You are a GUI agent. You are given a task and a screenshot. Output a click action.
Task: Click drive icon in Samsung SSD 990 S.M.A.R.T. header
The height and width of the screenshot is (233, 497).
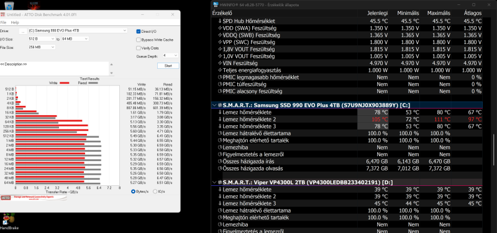(x=220, y=105)
